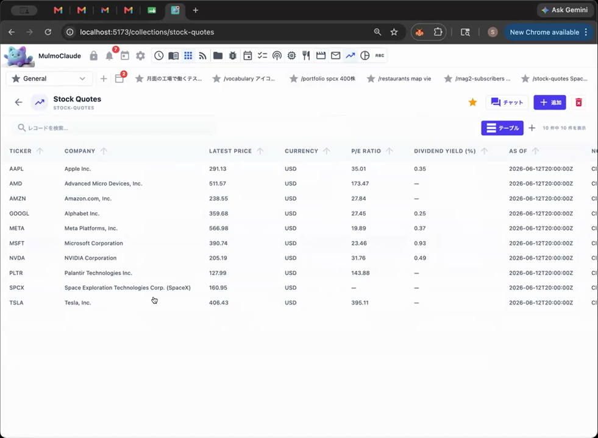Screen dimensions: 598x438
Task: Open the /restaurants map bookmarked session
Action: tap(399, 78)
